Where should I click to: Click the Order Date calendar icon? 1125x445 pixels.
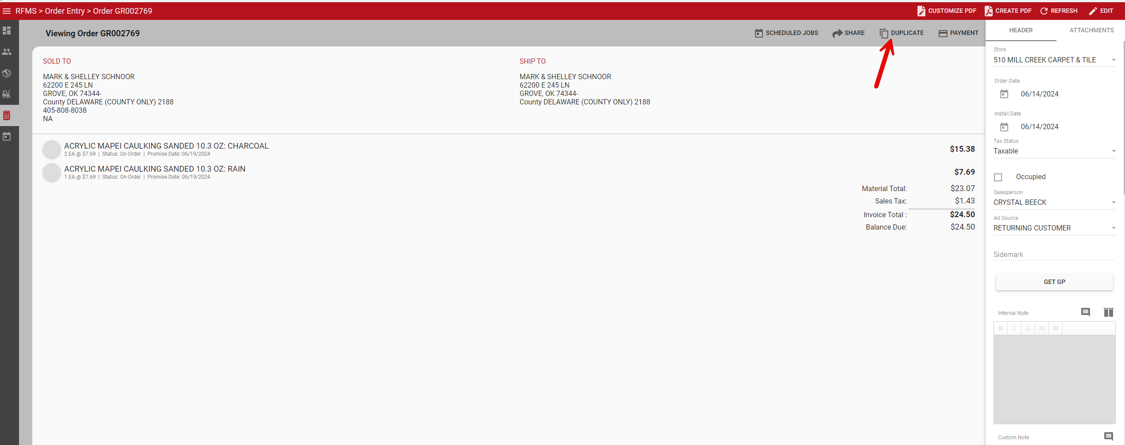click(x=1004, y=94)
